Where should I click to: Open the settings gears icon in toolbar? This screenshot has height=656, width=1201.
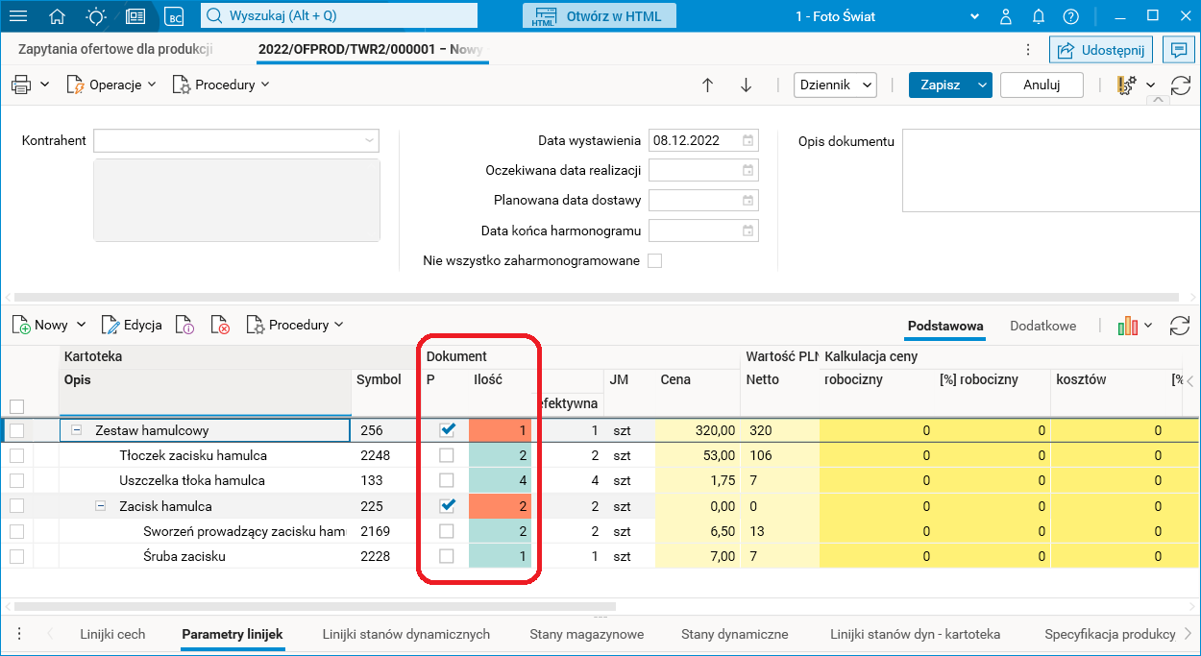click(1127, 85)
